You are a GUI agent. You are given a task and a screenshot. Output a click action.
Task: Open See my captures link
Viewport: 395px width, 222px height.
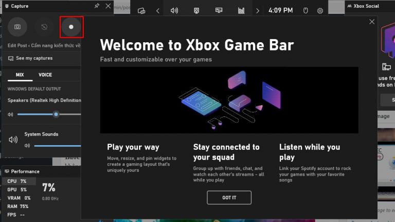tap(34, 58)
